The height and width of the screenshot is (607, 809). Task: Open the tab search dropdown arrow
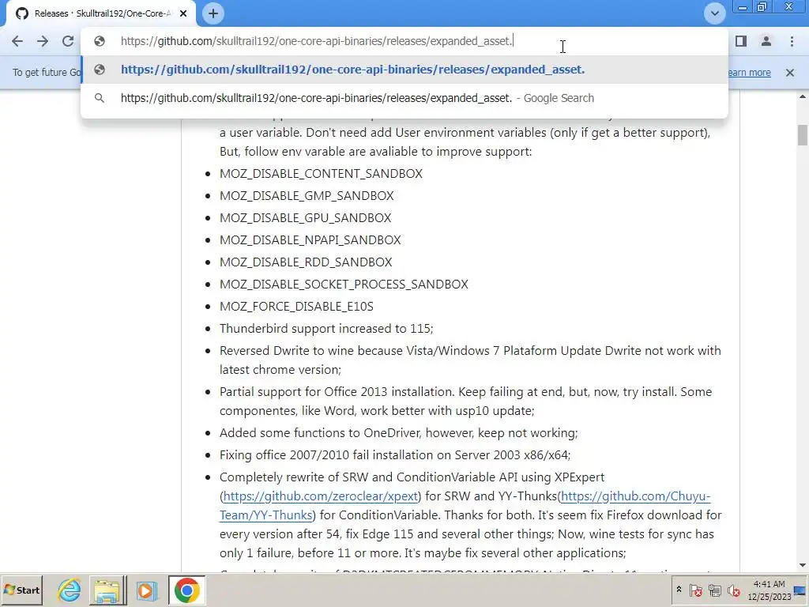point(714,13)
